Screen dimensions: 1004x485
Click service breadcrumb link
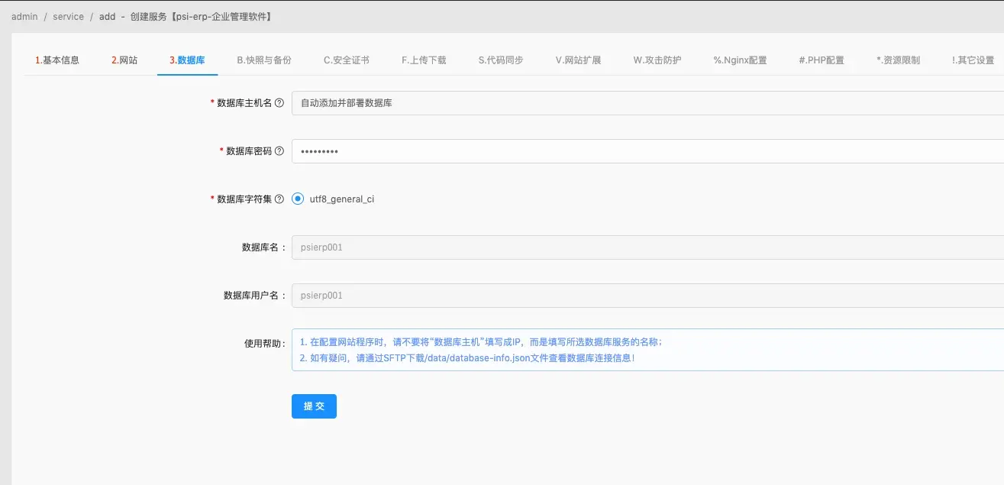tap(69, 16)
